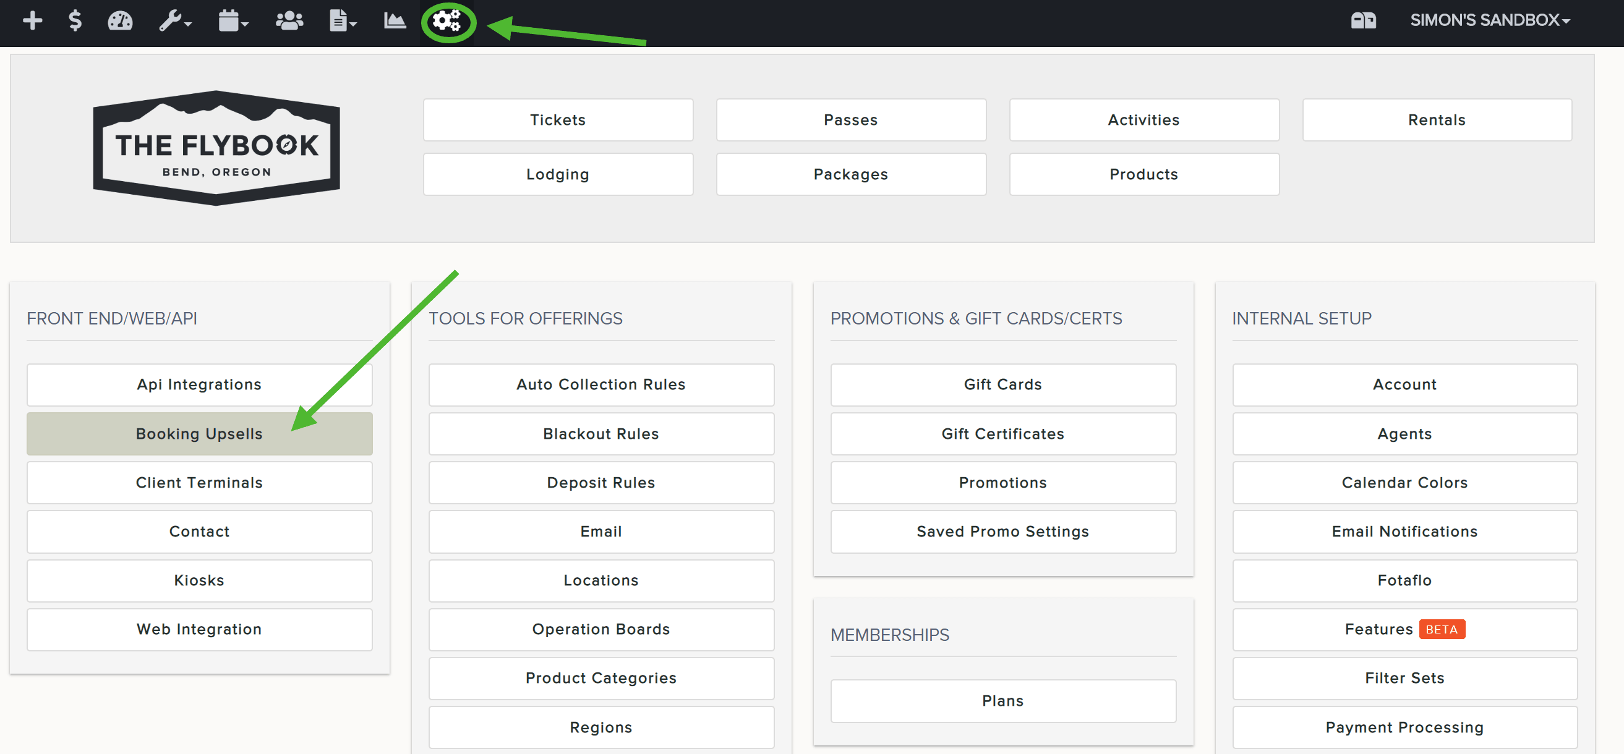Image resolution: width=1624 pixels, height=754 pixels.
Task: Open the Activities offerings button
Action: tap(1143, 120)
